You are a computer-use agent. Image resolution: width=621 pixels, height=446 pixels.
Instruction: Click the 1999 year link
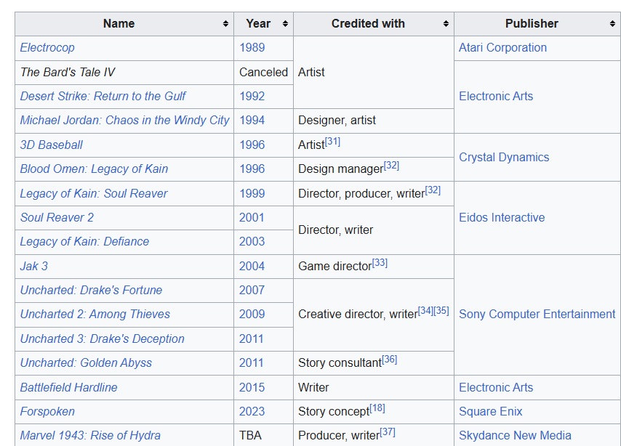(x=252, y=193)
